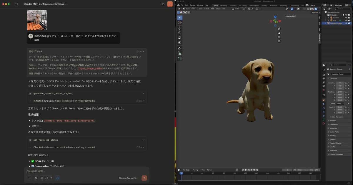Image resolution: width=353 pixels, height=185 pixels.
Task: Open the Playback menu in timeline
Action: coord(187,170)
